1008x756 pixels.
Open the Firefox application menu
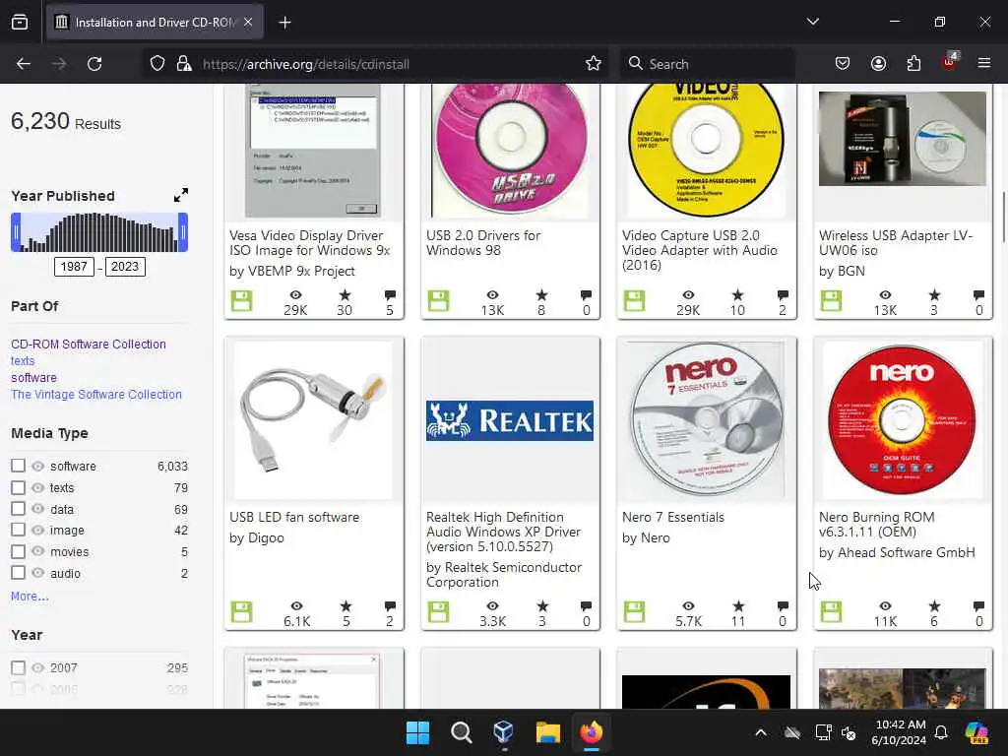click(983, 63)
